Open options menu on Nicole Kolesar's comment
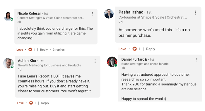The width and height of the screenshot is (205, 111). [92, 14]
